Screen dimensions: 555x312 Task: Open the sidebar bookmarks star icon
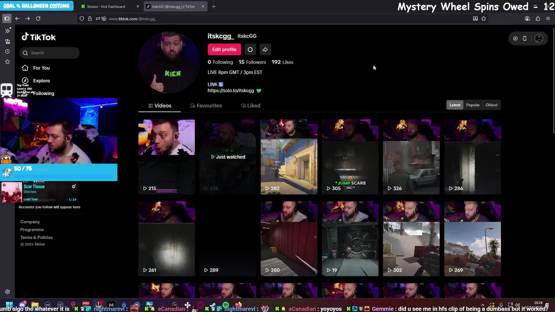pyautogui.click(x=7, y=62)
